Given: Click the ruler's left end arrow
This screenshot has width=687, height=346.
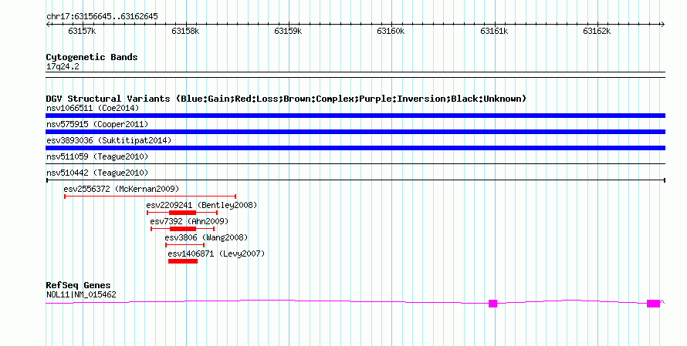Looking at the screenshot, I should [x=48, y=25].
